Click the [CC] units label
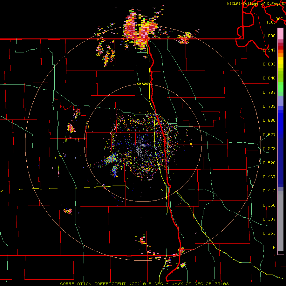Viewport: 286px width, 286px height. [x=271, y=22]
